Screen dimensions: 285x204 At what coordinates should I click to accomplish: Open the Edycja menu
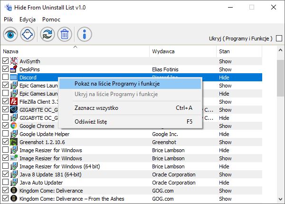point(28,19)
